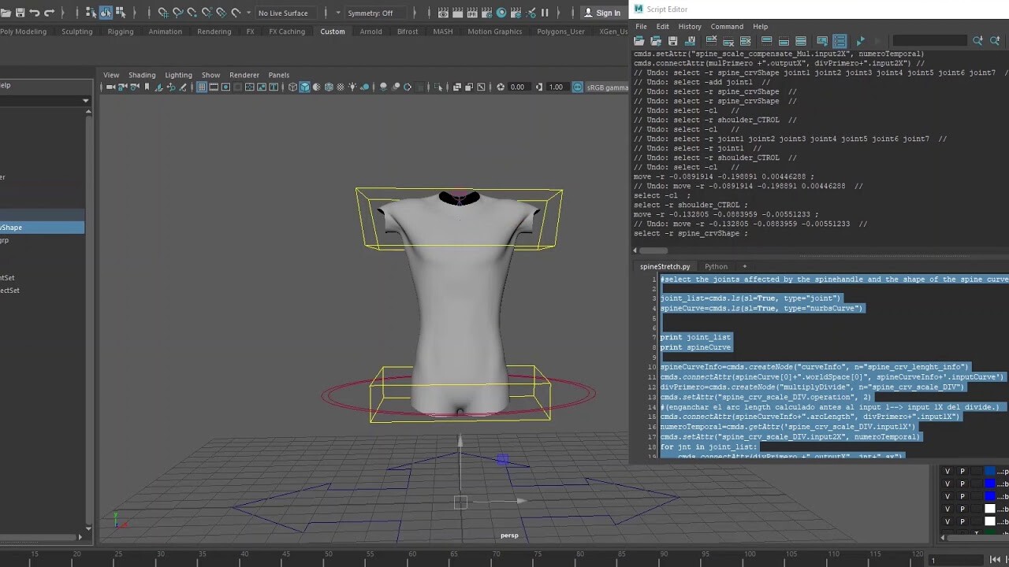
Task: Toggle line numbers in the Script Editor
Action: (840, 40)
